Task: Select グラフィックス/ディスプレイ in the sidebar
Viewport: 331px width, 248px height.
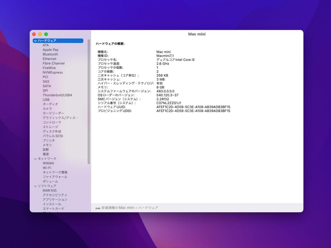Action: click(x=60, y=118)
